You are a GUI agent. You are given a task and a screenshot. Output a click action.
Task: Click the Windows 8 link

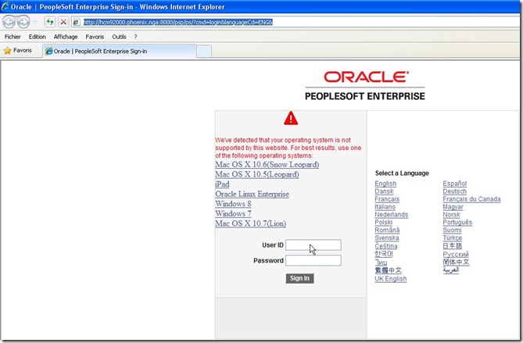pos(233,204)
